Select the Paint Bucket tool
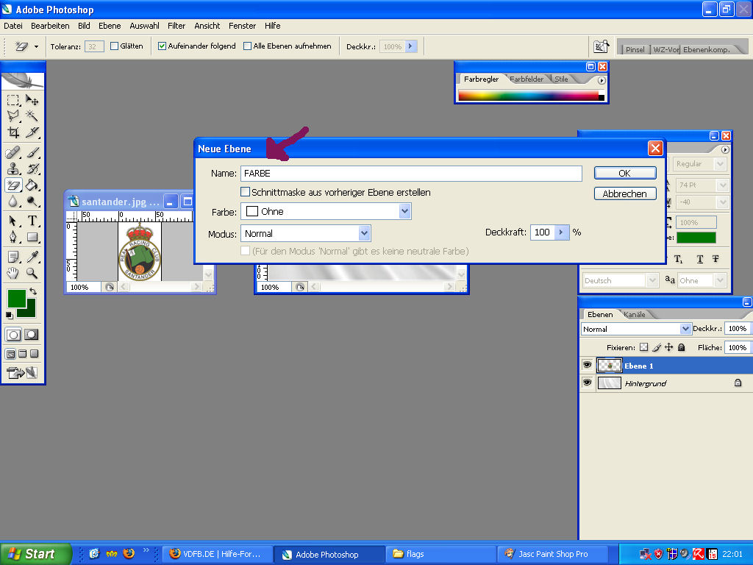Screen dimensions: 753x565 point(32,185)
